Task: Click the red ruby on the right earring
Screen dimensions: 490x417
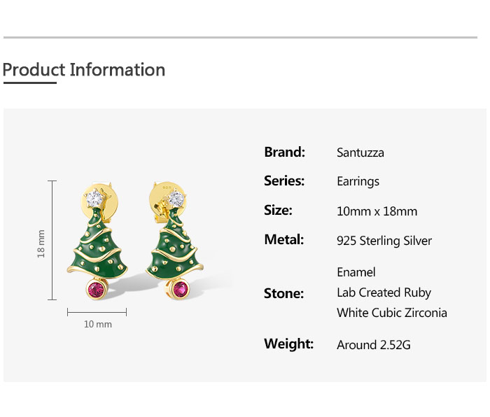Action: [181, 289]
